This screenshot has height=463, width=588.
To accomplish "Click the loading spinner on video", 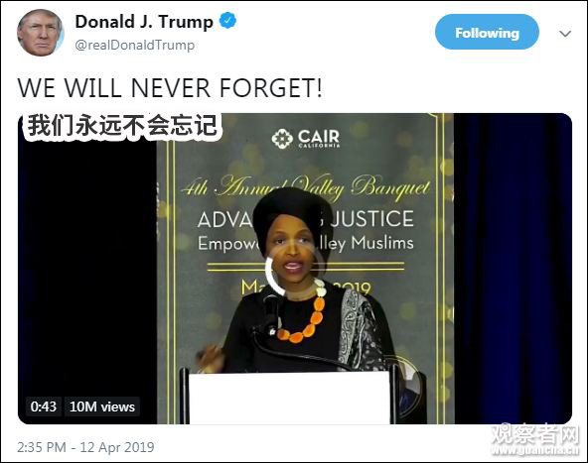I will tap(292, 271).
